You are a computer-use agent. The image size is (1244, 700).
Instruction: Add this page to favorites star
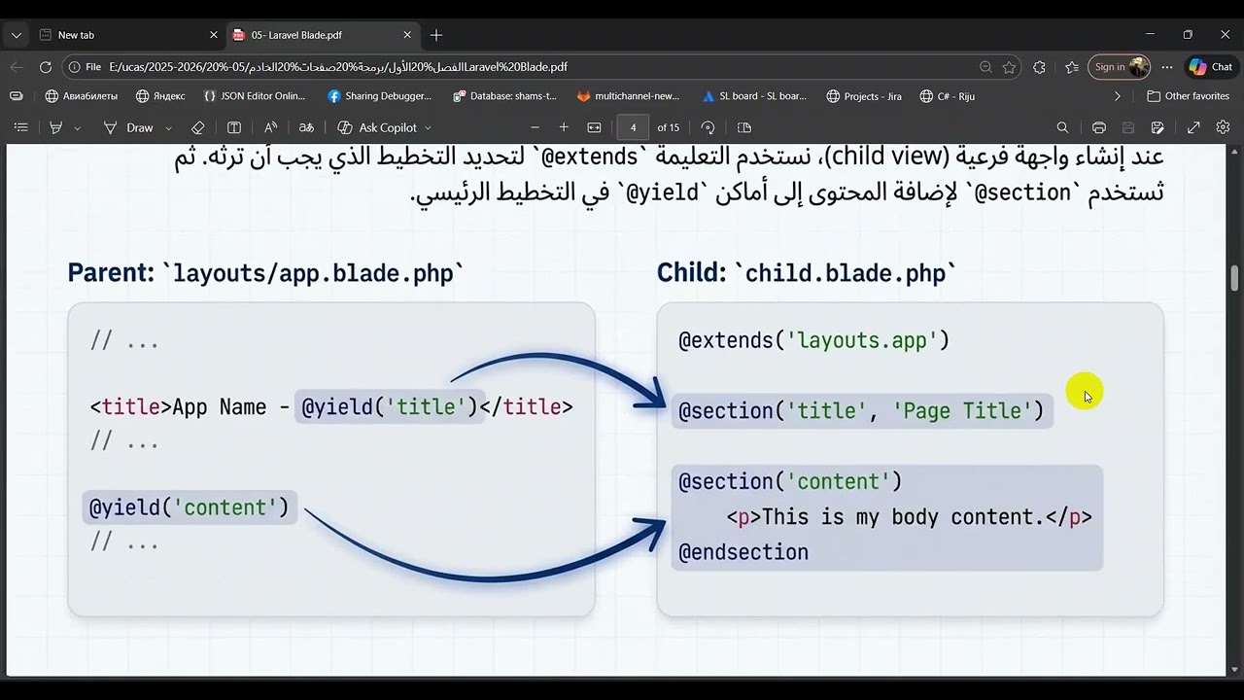tap(1010, 67)
